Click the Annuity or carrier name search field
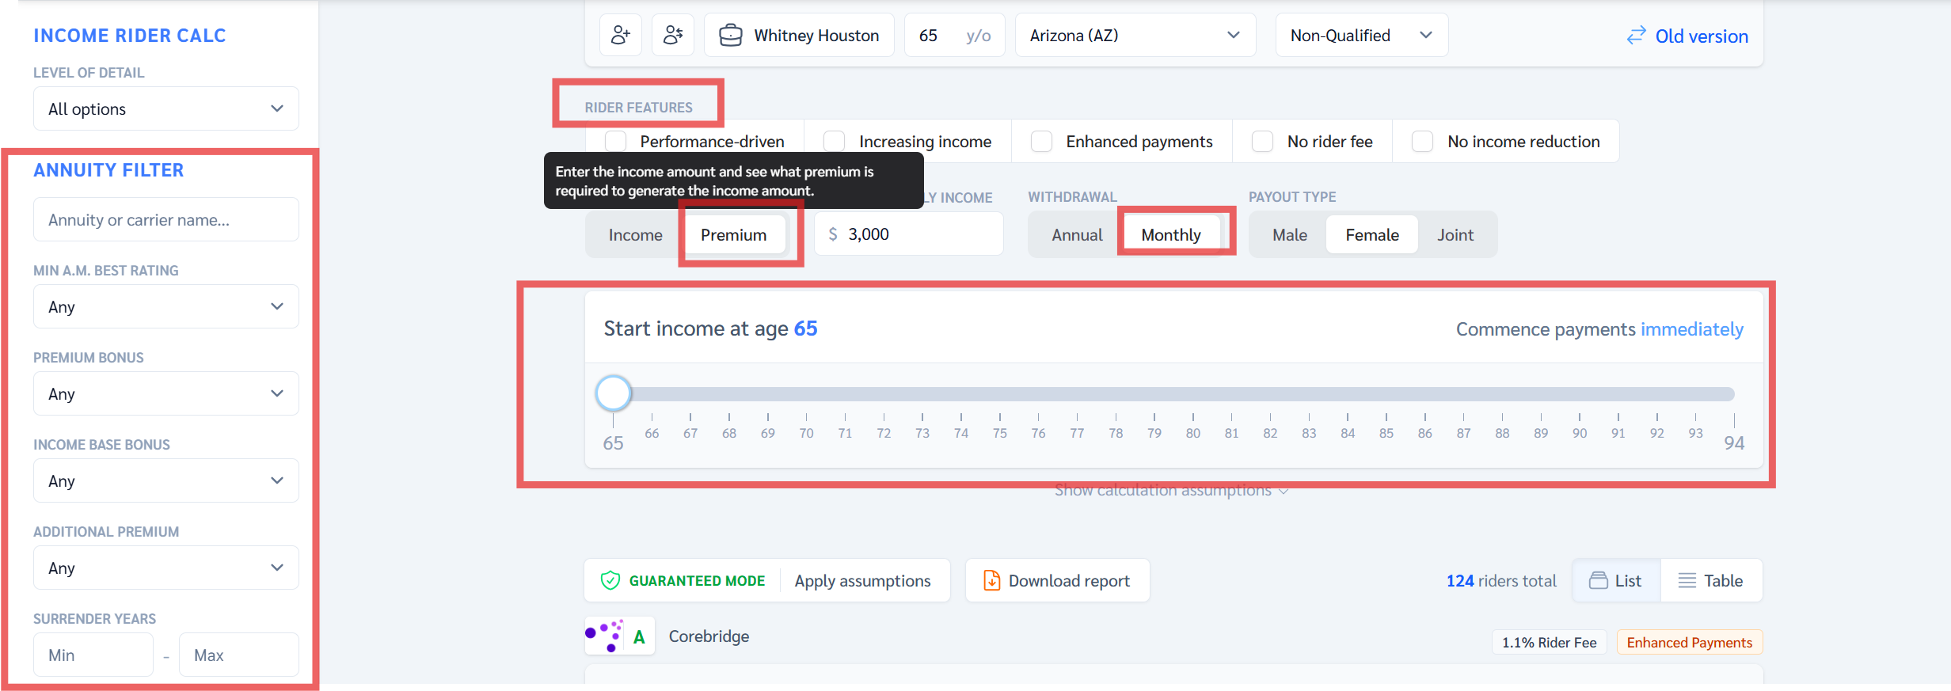 click(x=165, y=219)
